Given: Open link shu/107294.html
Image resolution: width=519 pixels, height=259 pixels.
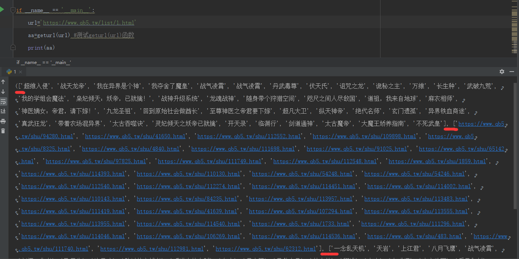Looking at the screenshot, I should tap(301, 211).
